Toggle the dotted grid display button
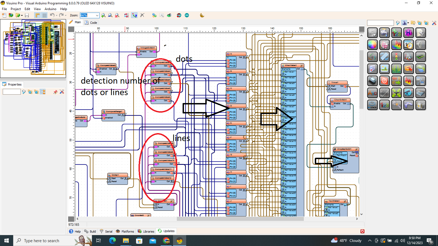 point(44,15)
